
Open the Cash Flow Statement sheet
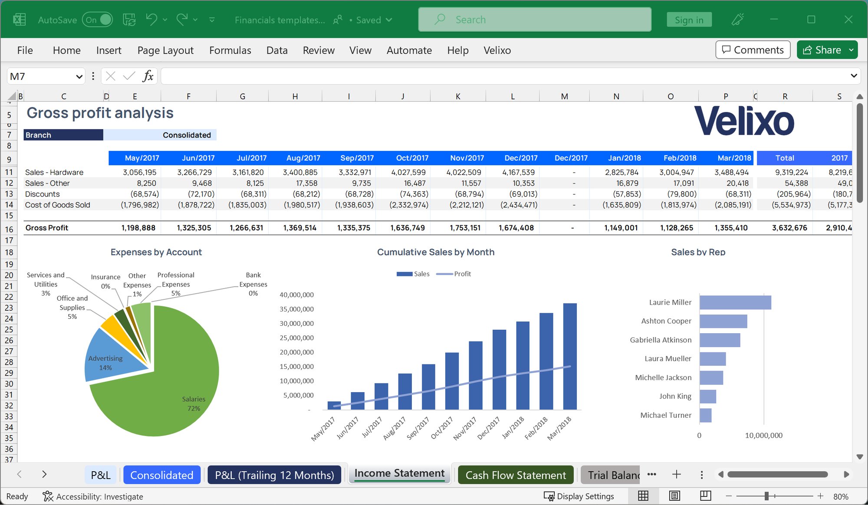coord(515,475)
